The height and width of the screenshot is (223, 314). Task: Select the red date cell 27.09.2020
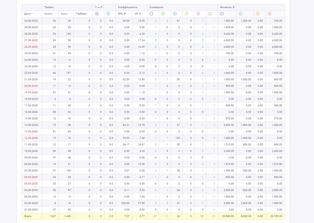coord(31,40)
